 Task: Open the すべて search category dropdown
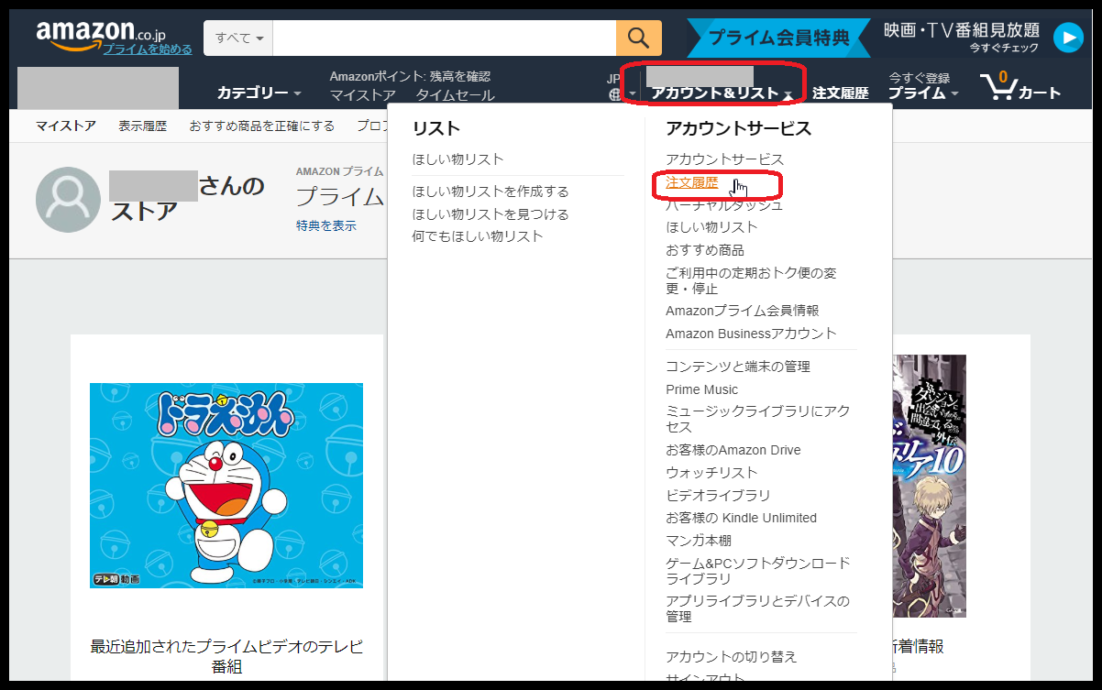point(238,38)
